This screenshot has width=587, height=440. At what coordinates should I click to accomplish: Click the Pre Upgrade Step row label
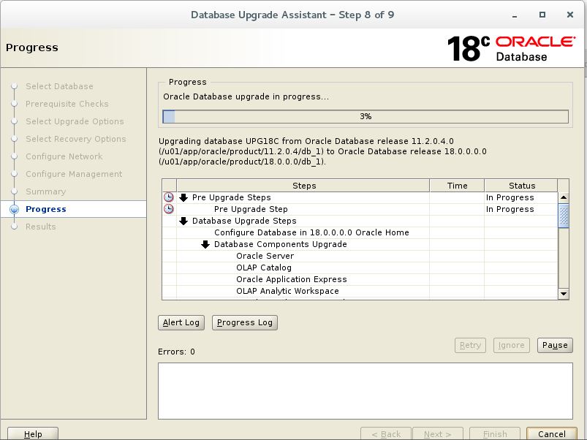pyautogui.click(x=251, y=209)
